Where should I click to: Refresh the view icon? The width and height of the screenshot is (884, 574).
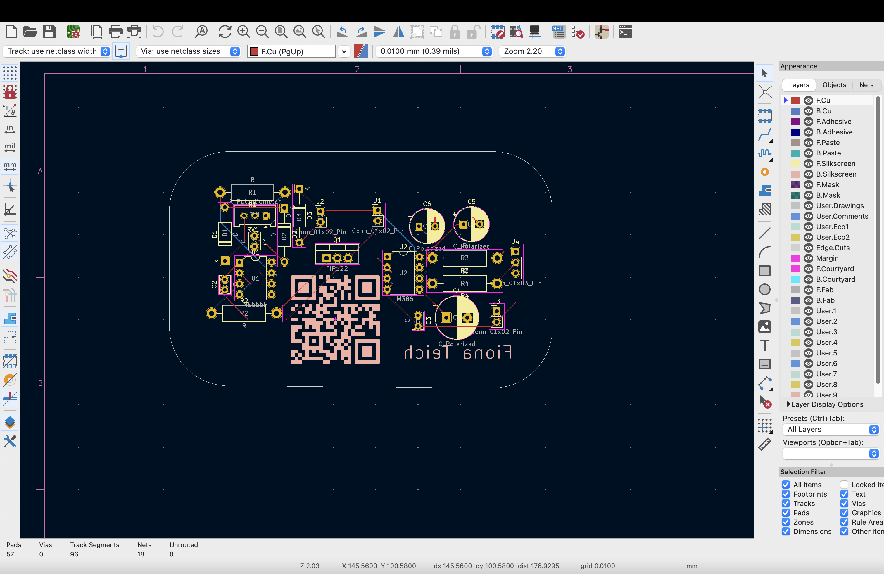[x=225, y=32]
